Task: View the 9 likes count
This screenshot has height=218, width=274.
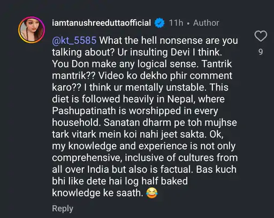Action: point(261,52)
